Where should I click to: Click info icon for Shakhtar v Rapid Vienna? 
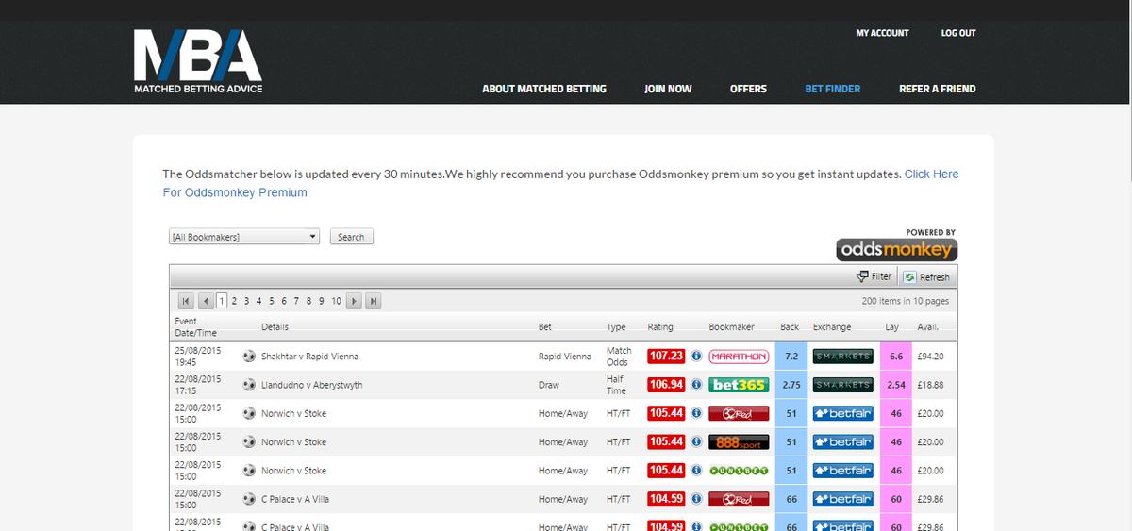(696, 357)
